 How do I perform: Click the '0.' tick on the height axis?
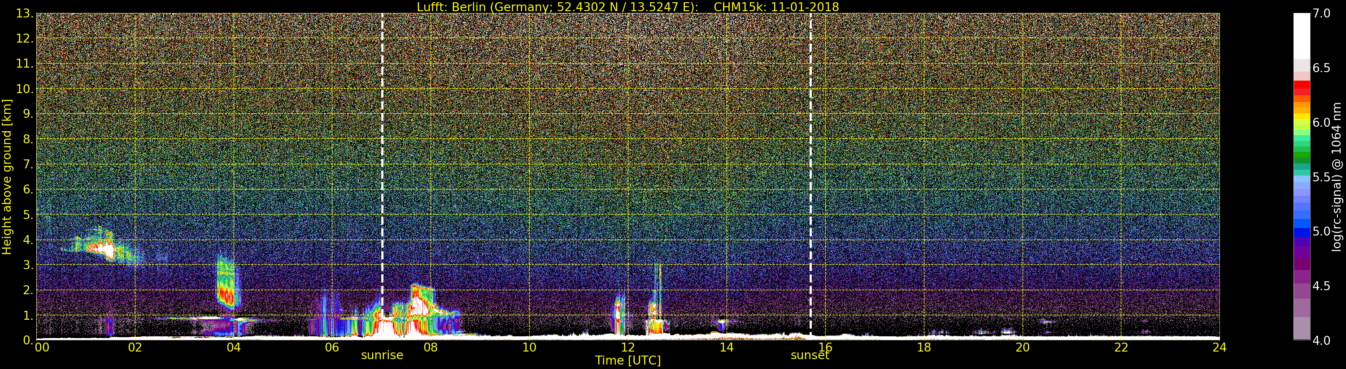[x=28, y=340]
